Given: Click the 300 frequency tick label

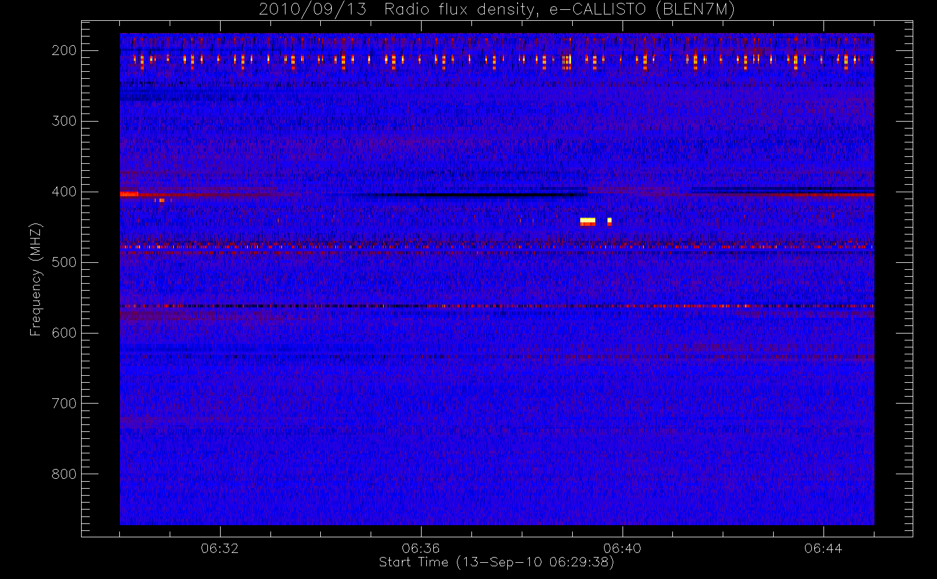Looking at the screenshot, I should pos(64,121).
